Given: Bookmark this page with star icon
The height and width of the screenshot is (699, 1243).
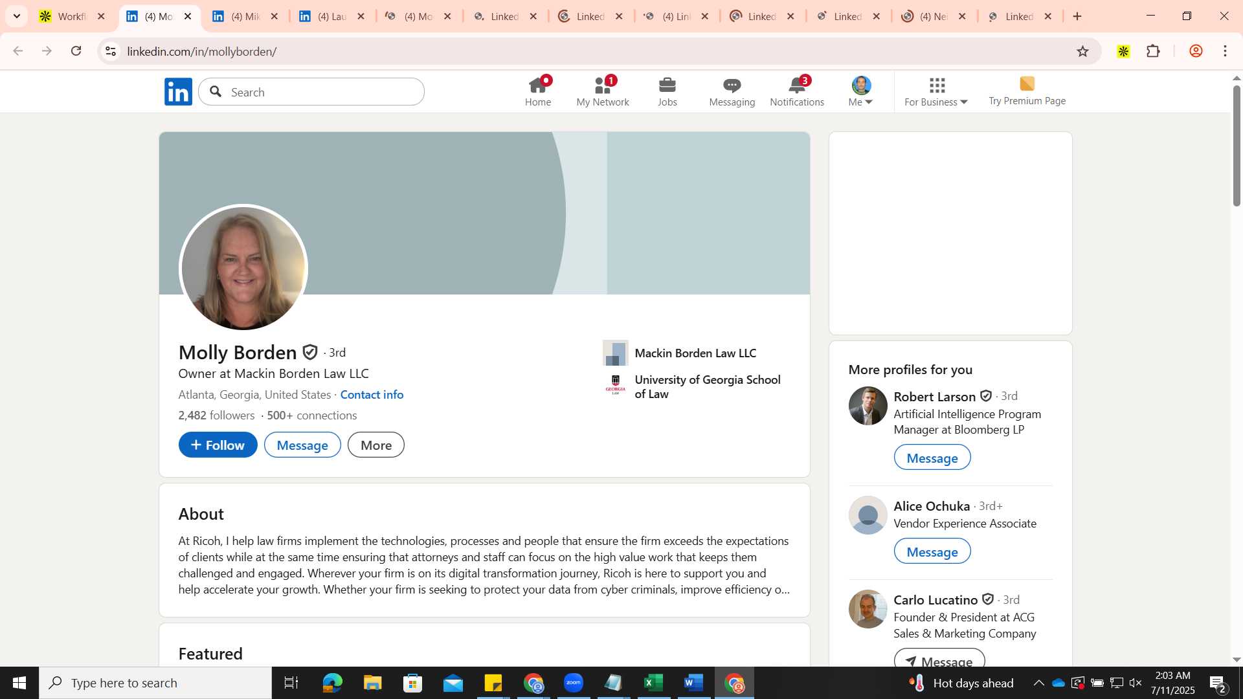Looking at the screenshot, I should 1082,51.
